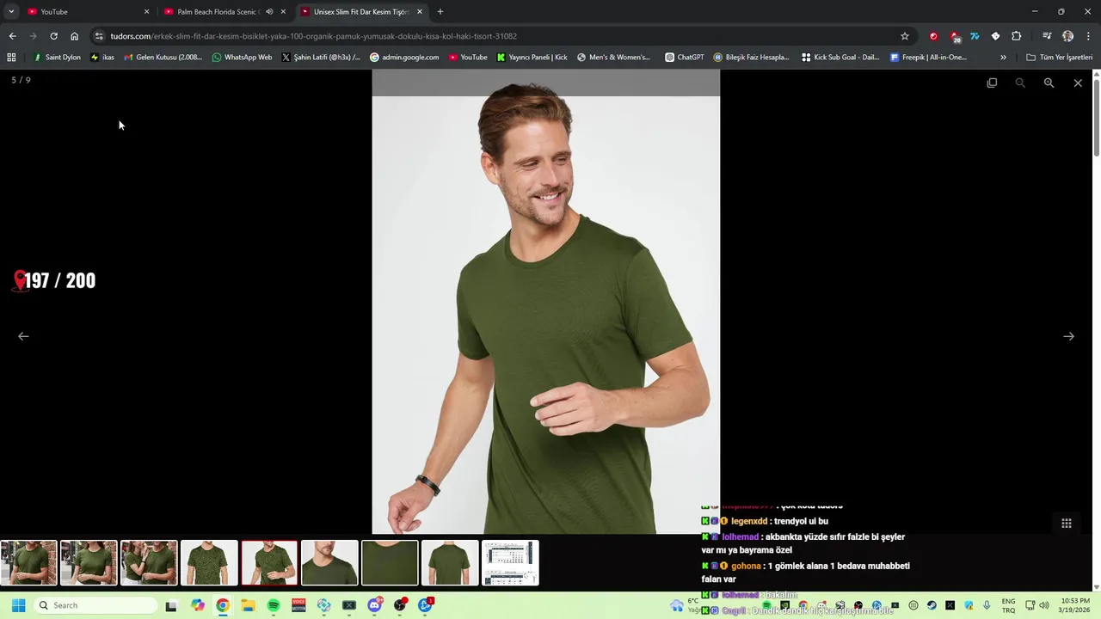Switch the ENG TRQ input language
1101x619 pixels.
coord(1008,605)
